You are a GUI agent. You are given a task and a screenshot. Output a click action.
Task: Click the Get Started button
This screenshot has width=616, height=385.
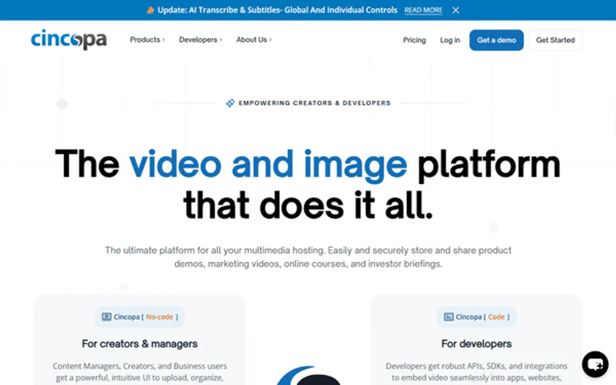point(555,40)
